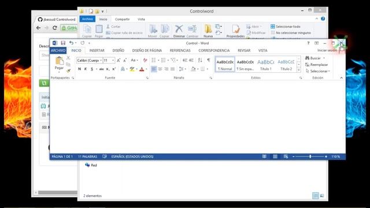Toggle strikethrough abc formatting
Image resolution: width=370 pixels, height=208 pixels.
(x=102, y=69)
